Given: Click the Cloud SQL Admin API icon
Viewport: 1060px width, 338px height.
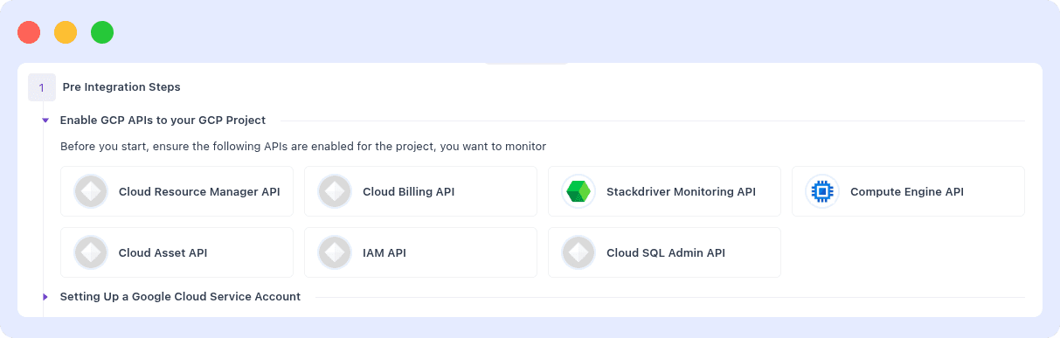Looking at the screenshot, I should point(578,252).
